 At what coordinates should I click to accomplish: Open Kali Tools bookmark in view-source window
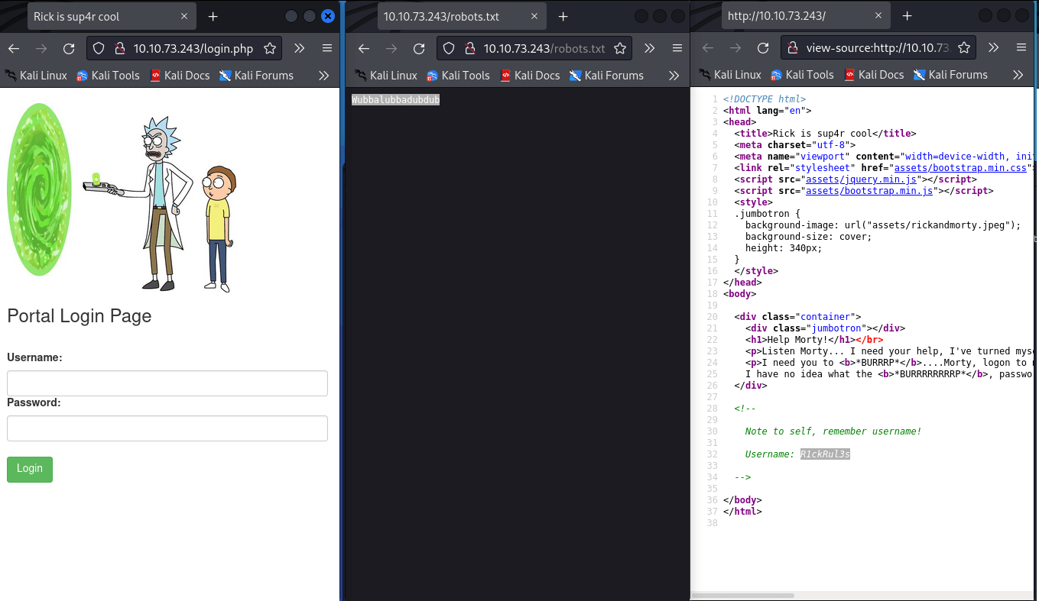click(x=802, y=74)
